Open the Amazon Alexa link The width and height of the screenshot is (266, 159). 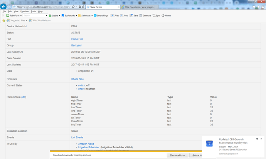click(86, 144)
